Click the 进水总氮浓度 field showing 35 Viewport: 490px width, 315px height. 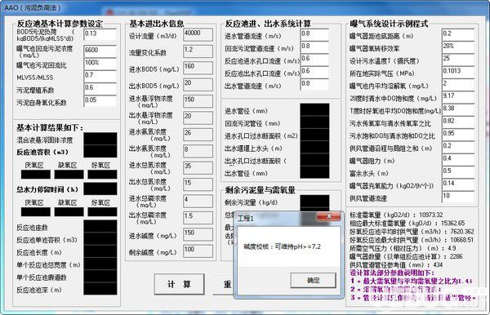point(198,167)
